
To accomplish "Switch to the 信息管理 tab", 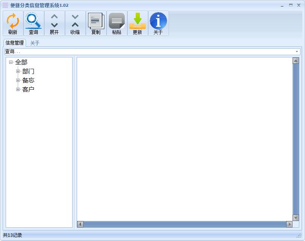I will click(15, 43).
